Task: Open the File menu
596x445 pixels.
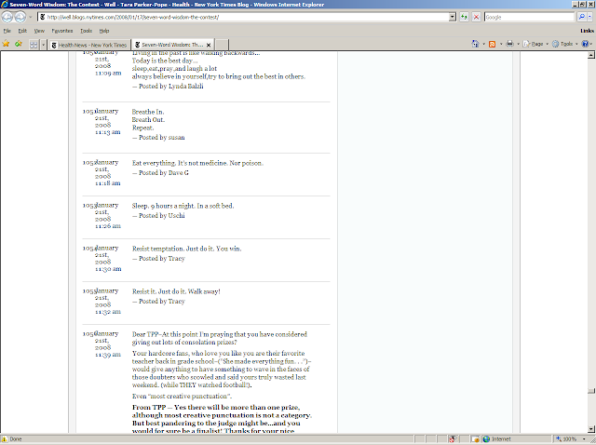Action: tap(7, 31)
